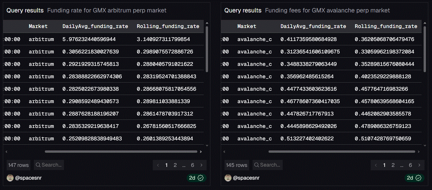Select cell 0.3056221830027639
This screenshot has height=190, width=432.
pyautogui.click(x=91, y=52)
